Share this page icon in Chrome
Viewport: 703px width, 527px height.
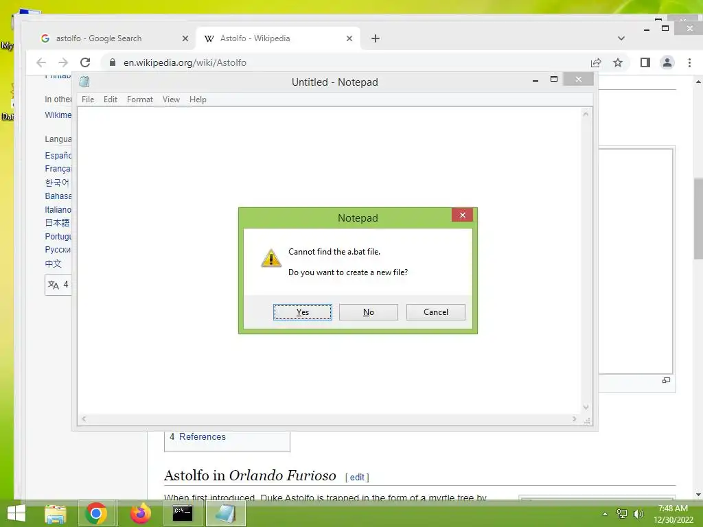pos(596,62)
